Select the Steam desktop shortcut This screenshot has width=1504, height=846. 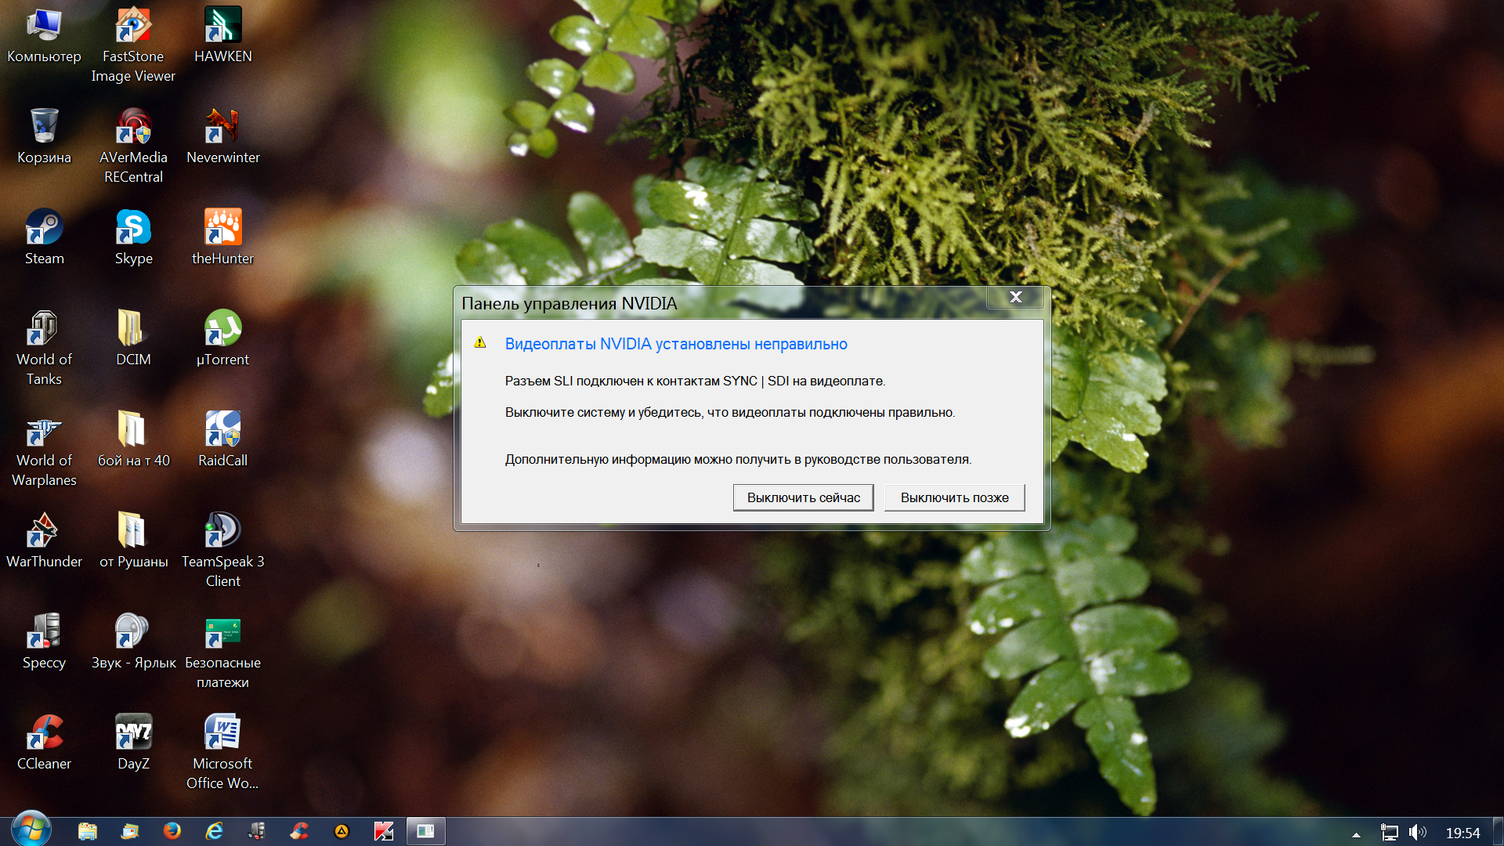click(44, 228)
